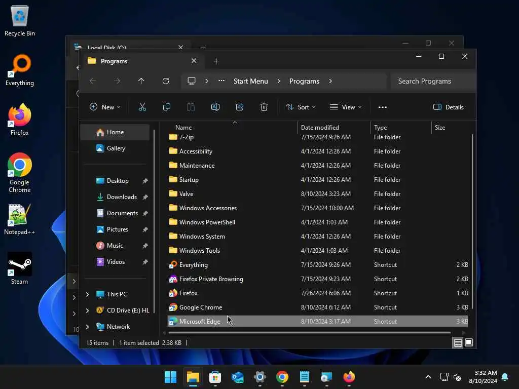This screenshot has width=519, height=389.
Task: Toggle the Details pane button
Action: (x=449, y=107)
